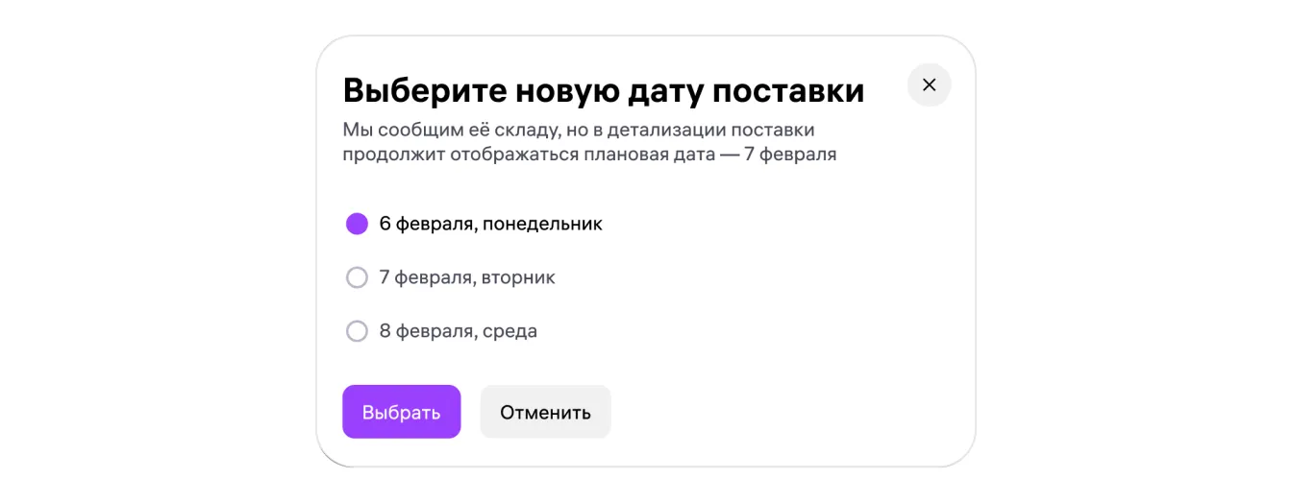Image resolution: width=1292 pixels, height=503 pixels.
Task: Click the word "Выберите" in the title
Action: (424, 91)
